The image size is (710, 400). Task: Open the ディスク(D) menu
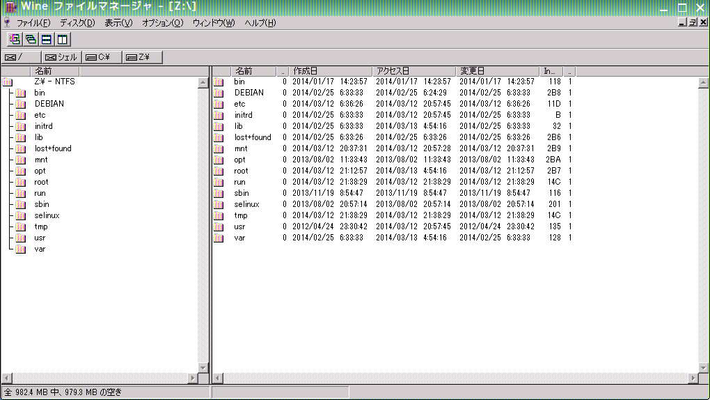(77, 23)
